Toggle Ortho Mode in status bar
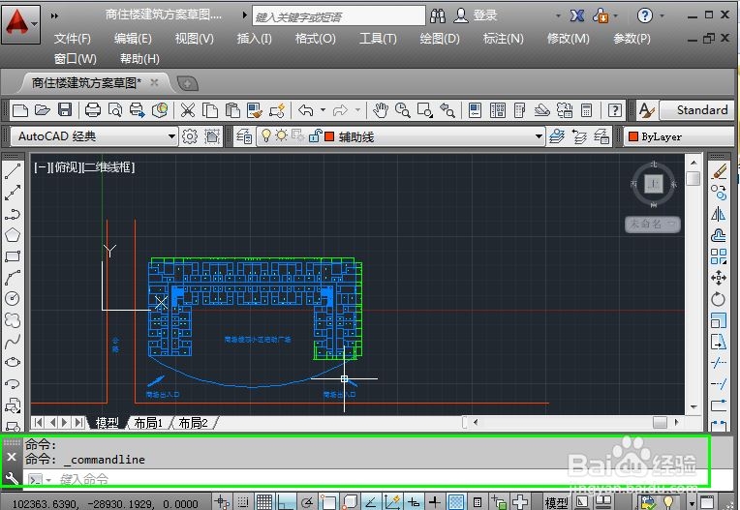 click(286, 502)
